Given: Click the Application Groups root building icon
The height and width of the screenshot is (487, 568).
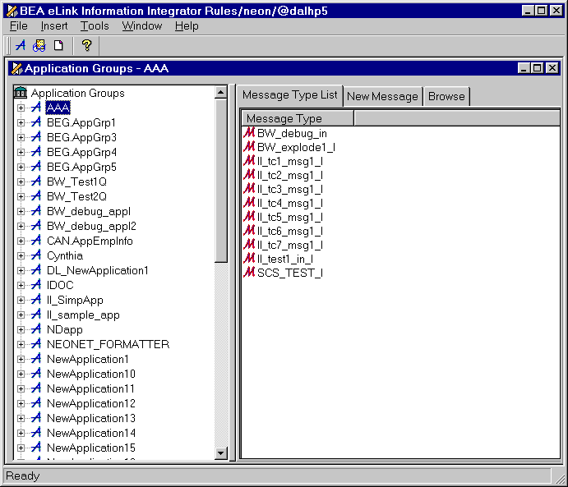Looking at the screenshot, I should coord(21,93).
